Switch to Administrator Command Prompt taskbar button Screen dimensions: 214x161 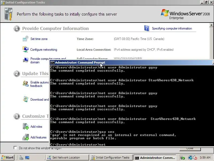click(155, 158)
